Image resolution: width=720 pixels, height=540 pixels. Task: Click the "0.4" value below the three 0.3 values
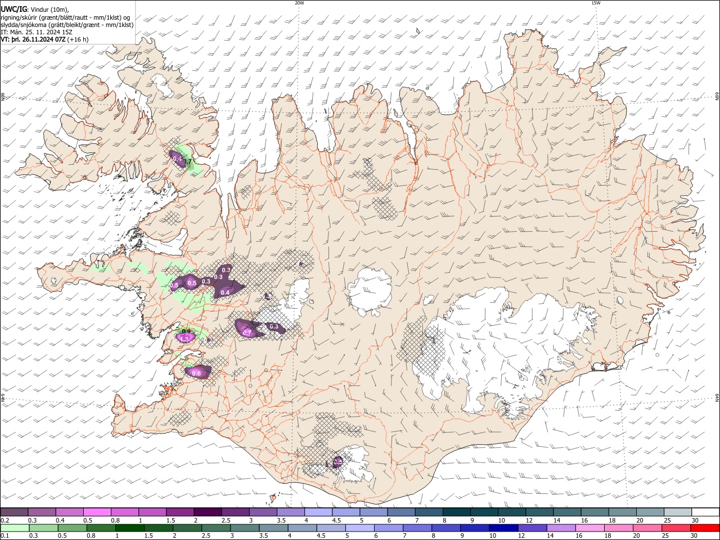point(225,292)
